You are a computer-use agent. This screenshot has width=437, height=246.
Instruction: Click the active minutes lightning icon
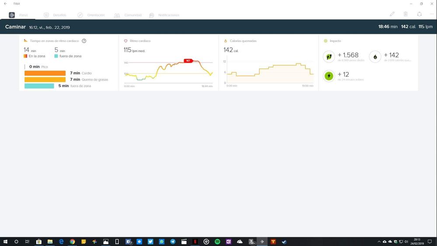pyautogui.click(x=329, y=76)
